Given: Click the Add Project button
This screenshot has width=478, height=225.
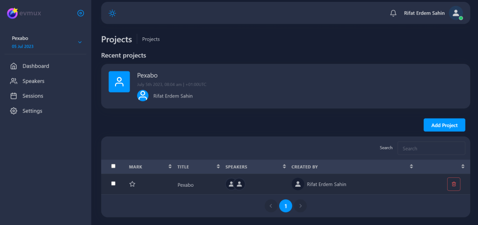Looking at the screenshot, I should click(x=444, y=125).
